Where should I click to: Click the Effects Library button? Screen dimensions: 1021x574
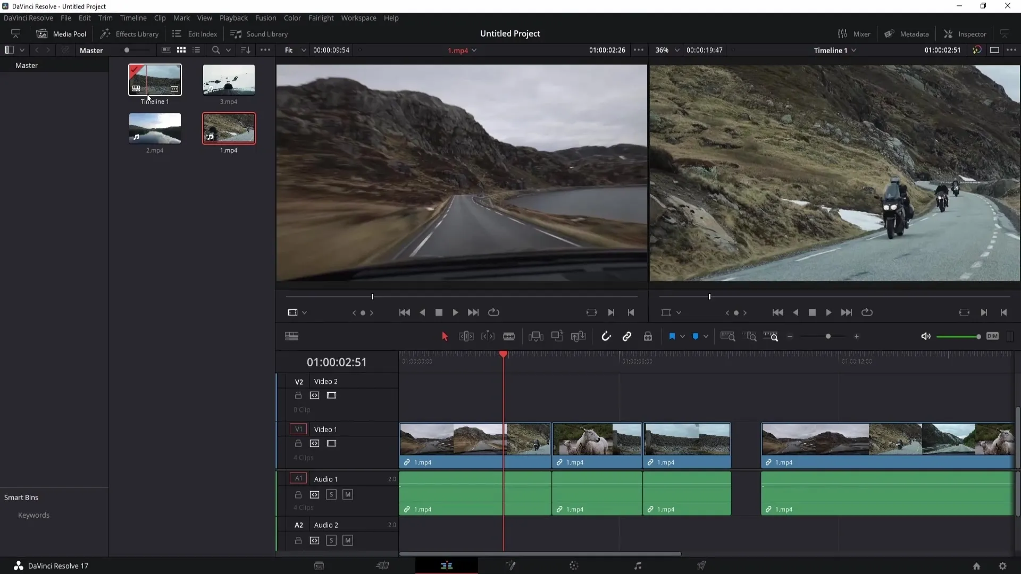coord(129,33)
